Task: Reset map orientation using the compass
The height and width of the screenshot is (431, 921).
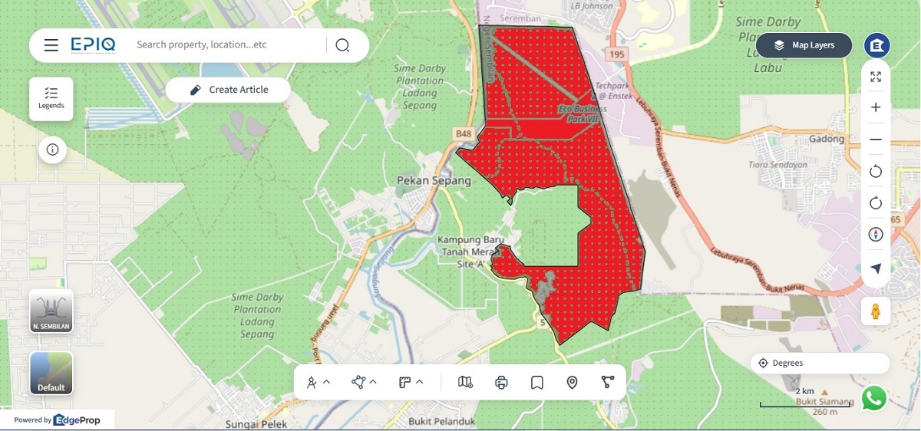Action: [876, 235]
